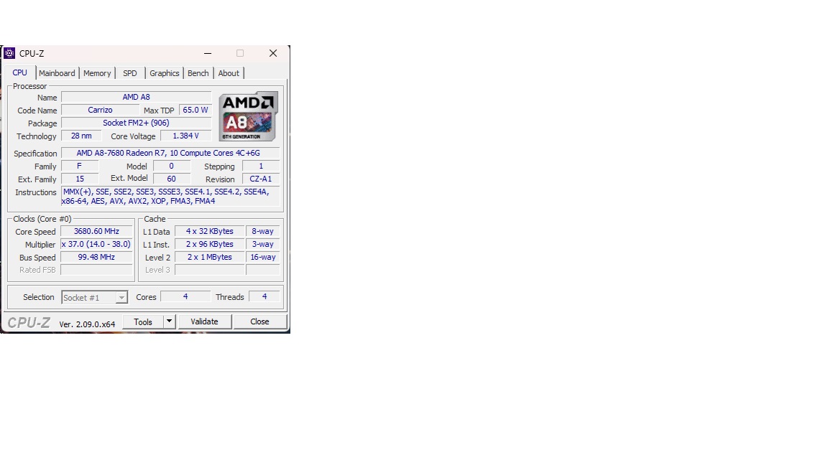This screenshot has height=465, width=828.
Task: Click the Specification field AMD A8-7680 Radeon R7
Action: (x=170, y=153)
